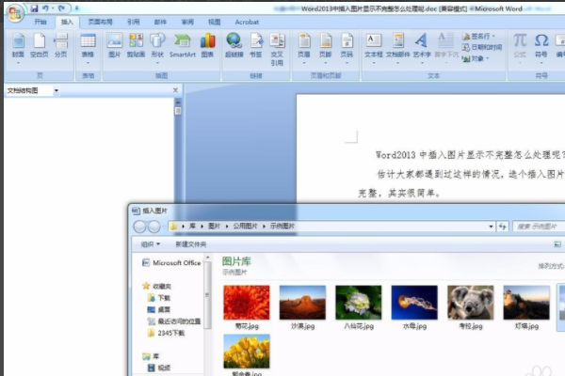The width and height of the screenshot is (565, 376).
Task: Select the Insert (插入) ribbon tab
Action: tap(67, 22)
